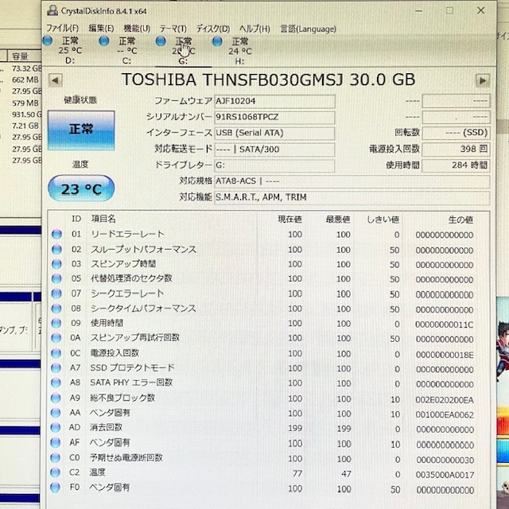Open the 編集(E) menu
The image size is (509, 509).
[101, 29]
